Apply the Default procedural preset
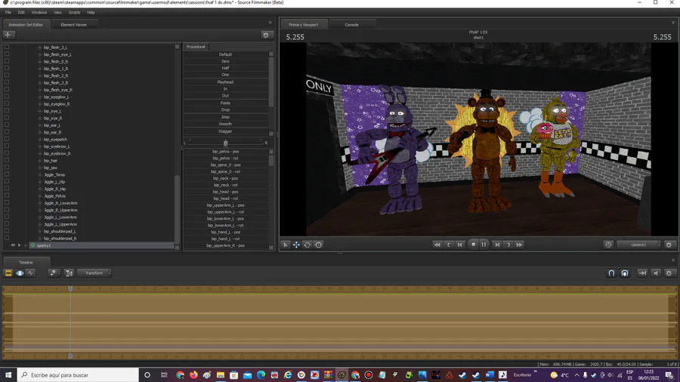This screenshot has height=382, width=680. tap(225, 54)
